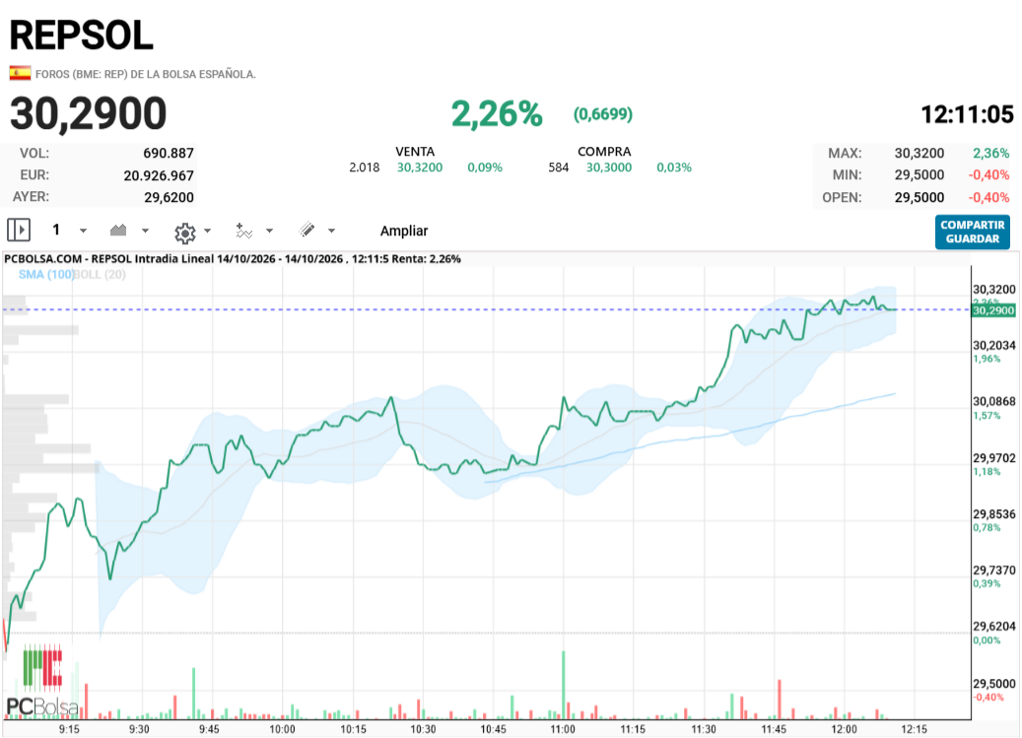Click the EUR value 20.926.967
Viewport: 1022px width, 738px height.
click(159, 175)
